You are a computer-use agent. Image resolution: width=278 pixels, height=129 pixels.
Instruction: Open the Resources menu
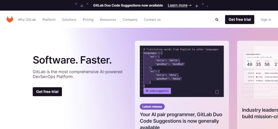tap(108, 20)
